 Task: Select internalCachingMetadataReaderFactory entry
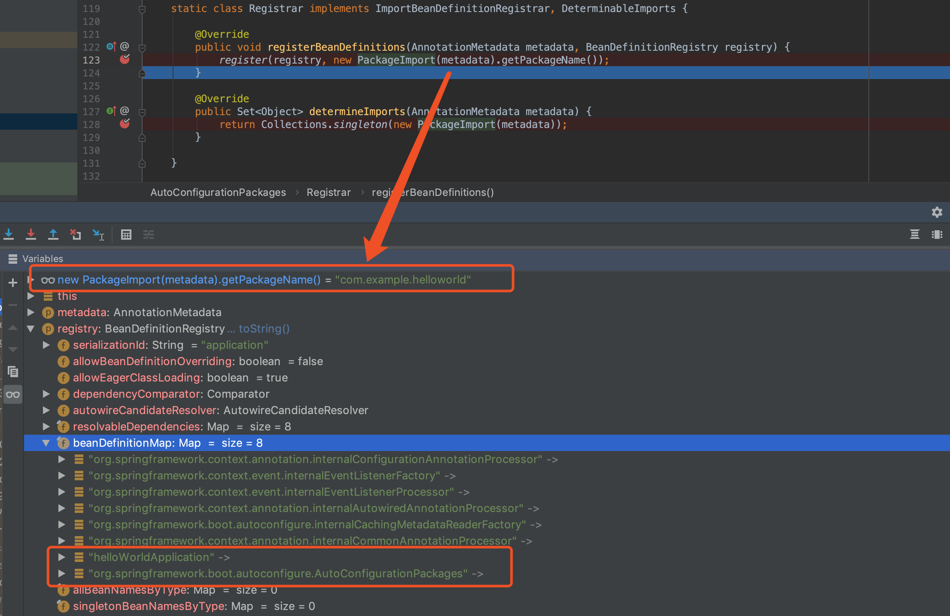[x=487, y=525]
